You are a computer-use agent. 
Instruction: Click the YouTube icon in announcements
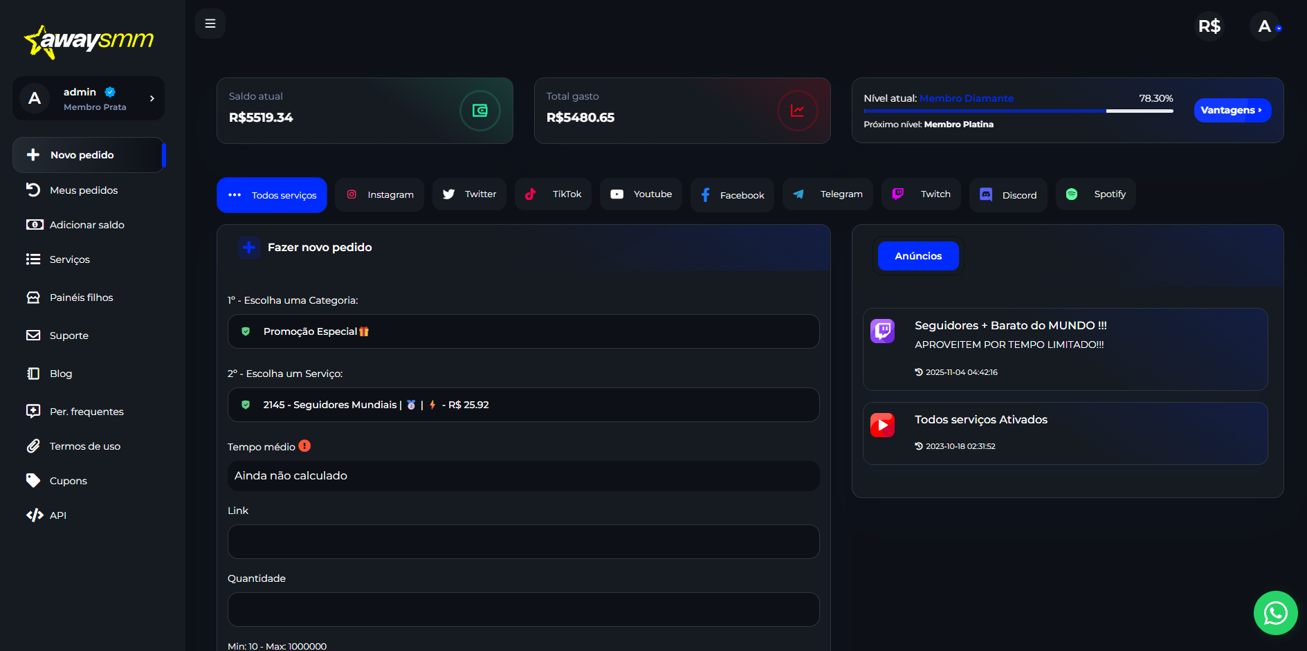(x=882, y=425)
